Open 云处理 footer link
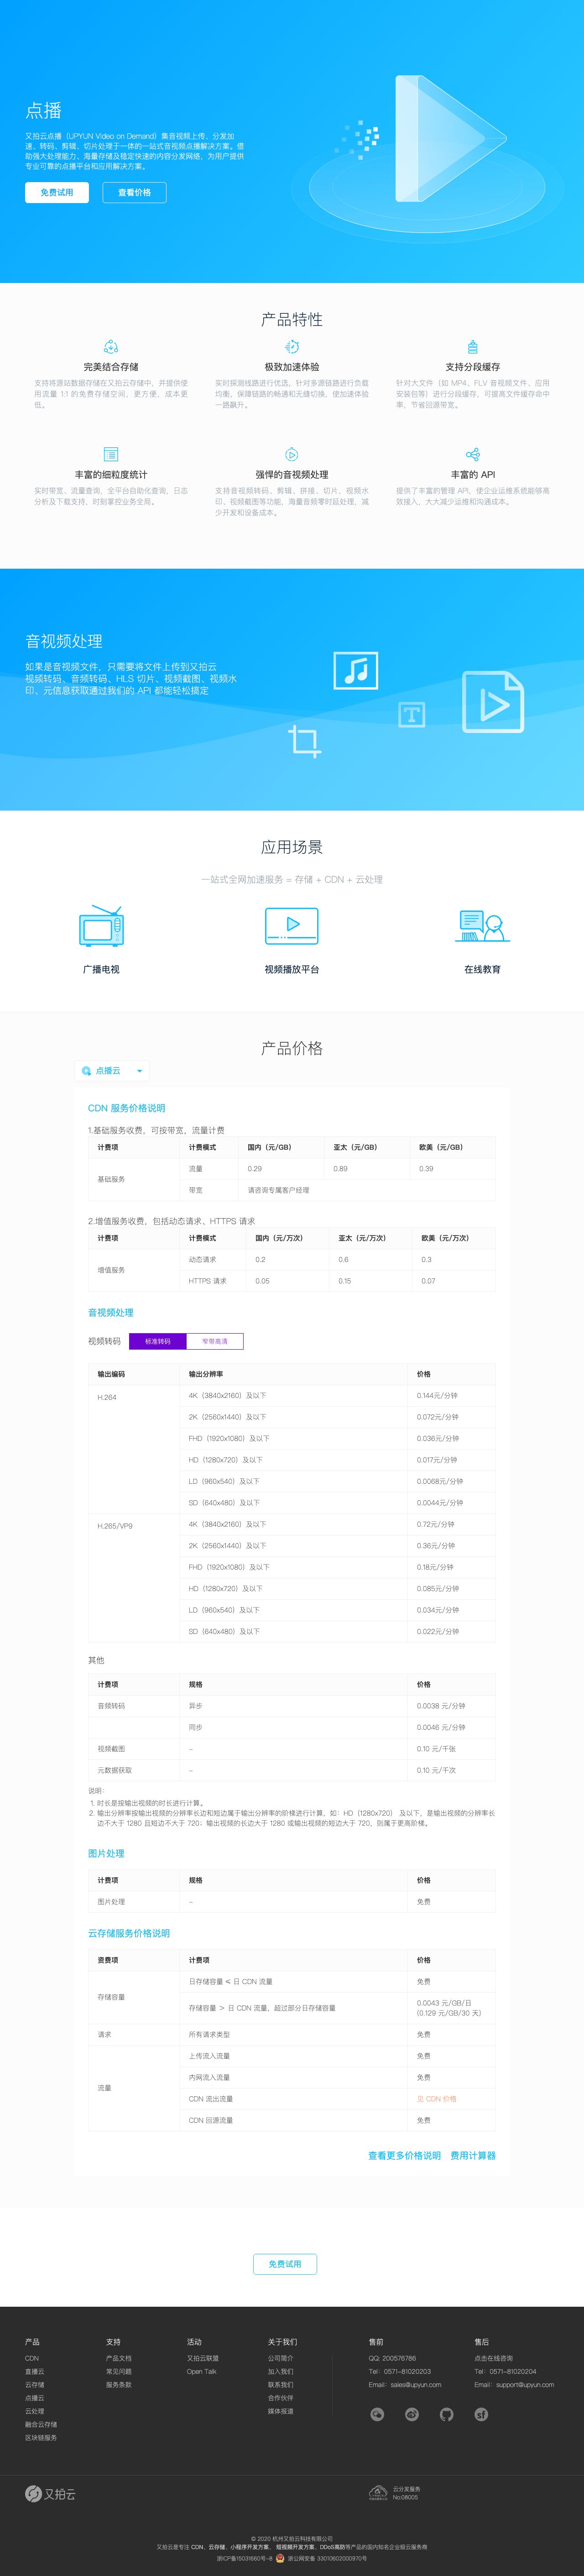 coord(34,2410)
